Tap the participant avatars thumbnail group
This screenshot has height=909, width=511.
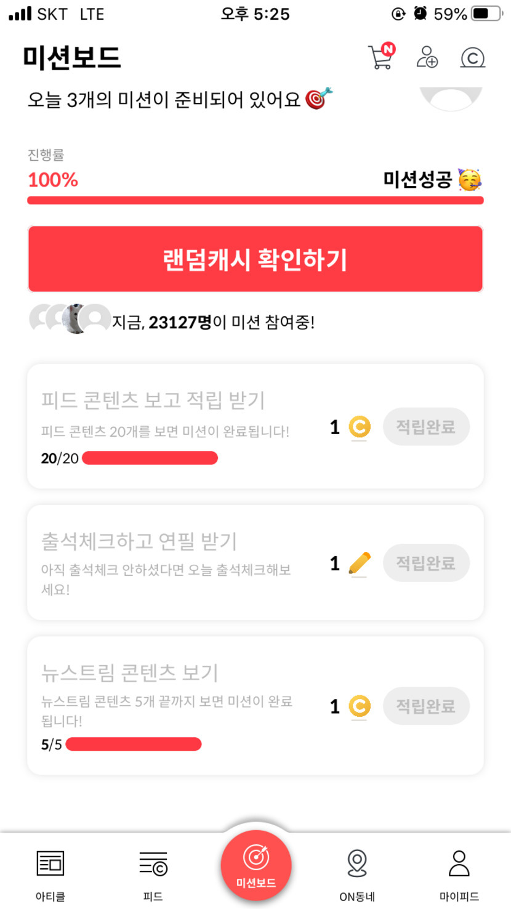[x=69, y=319]
